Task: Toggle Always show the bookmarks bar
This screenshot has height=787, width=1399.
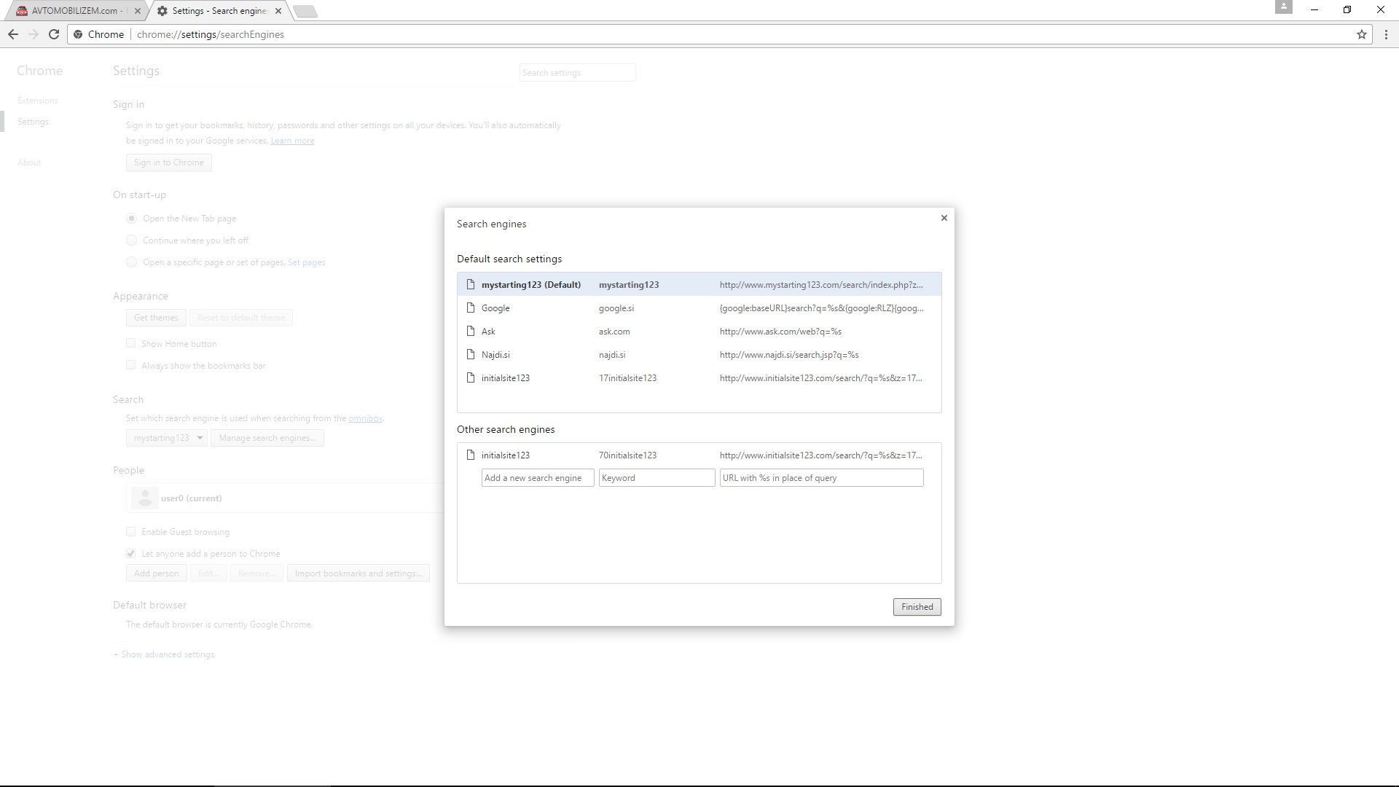Action: [131, 365]
